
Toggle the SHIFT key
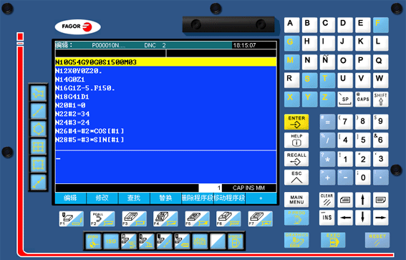(x=381, y=99)
